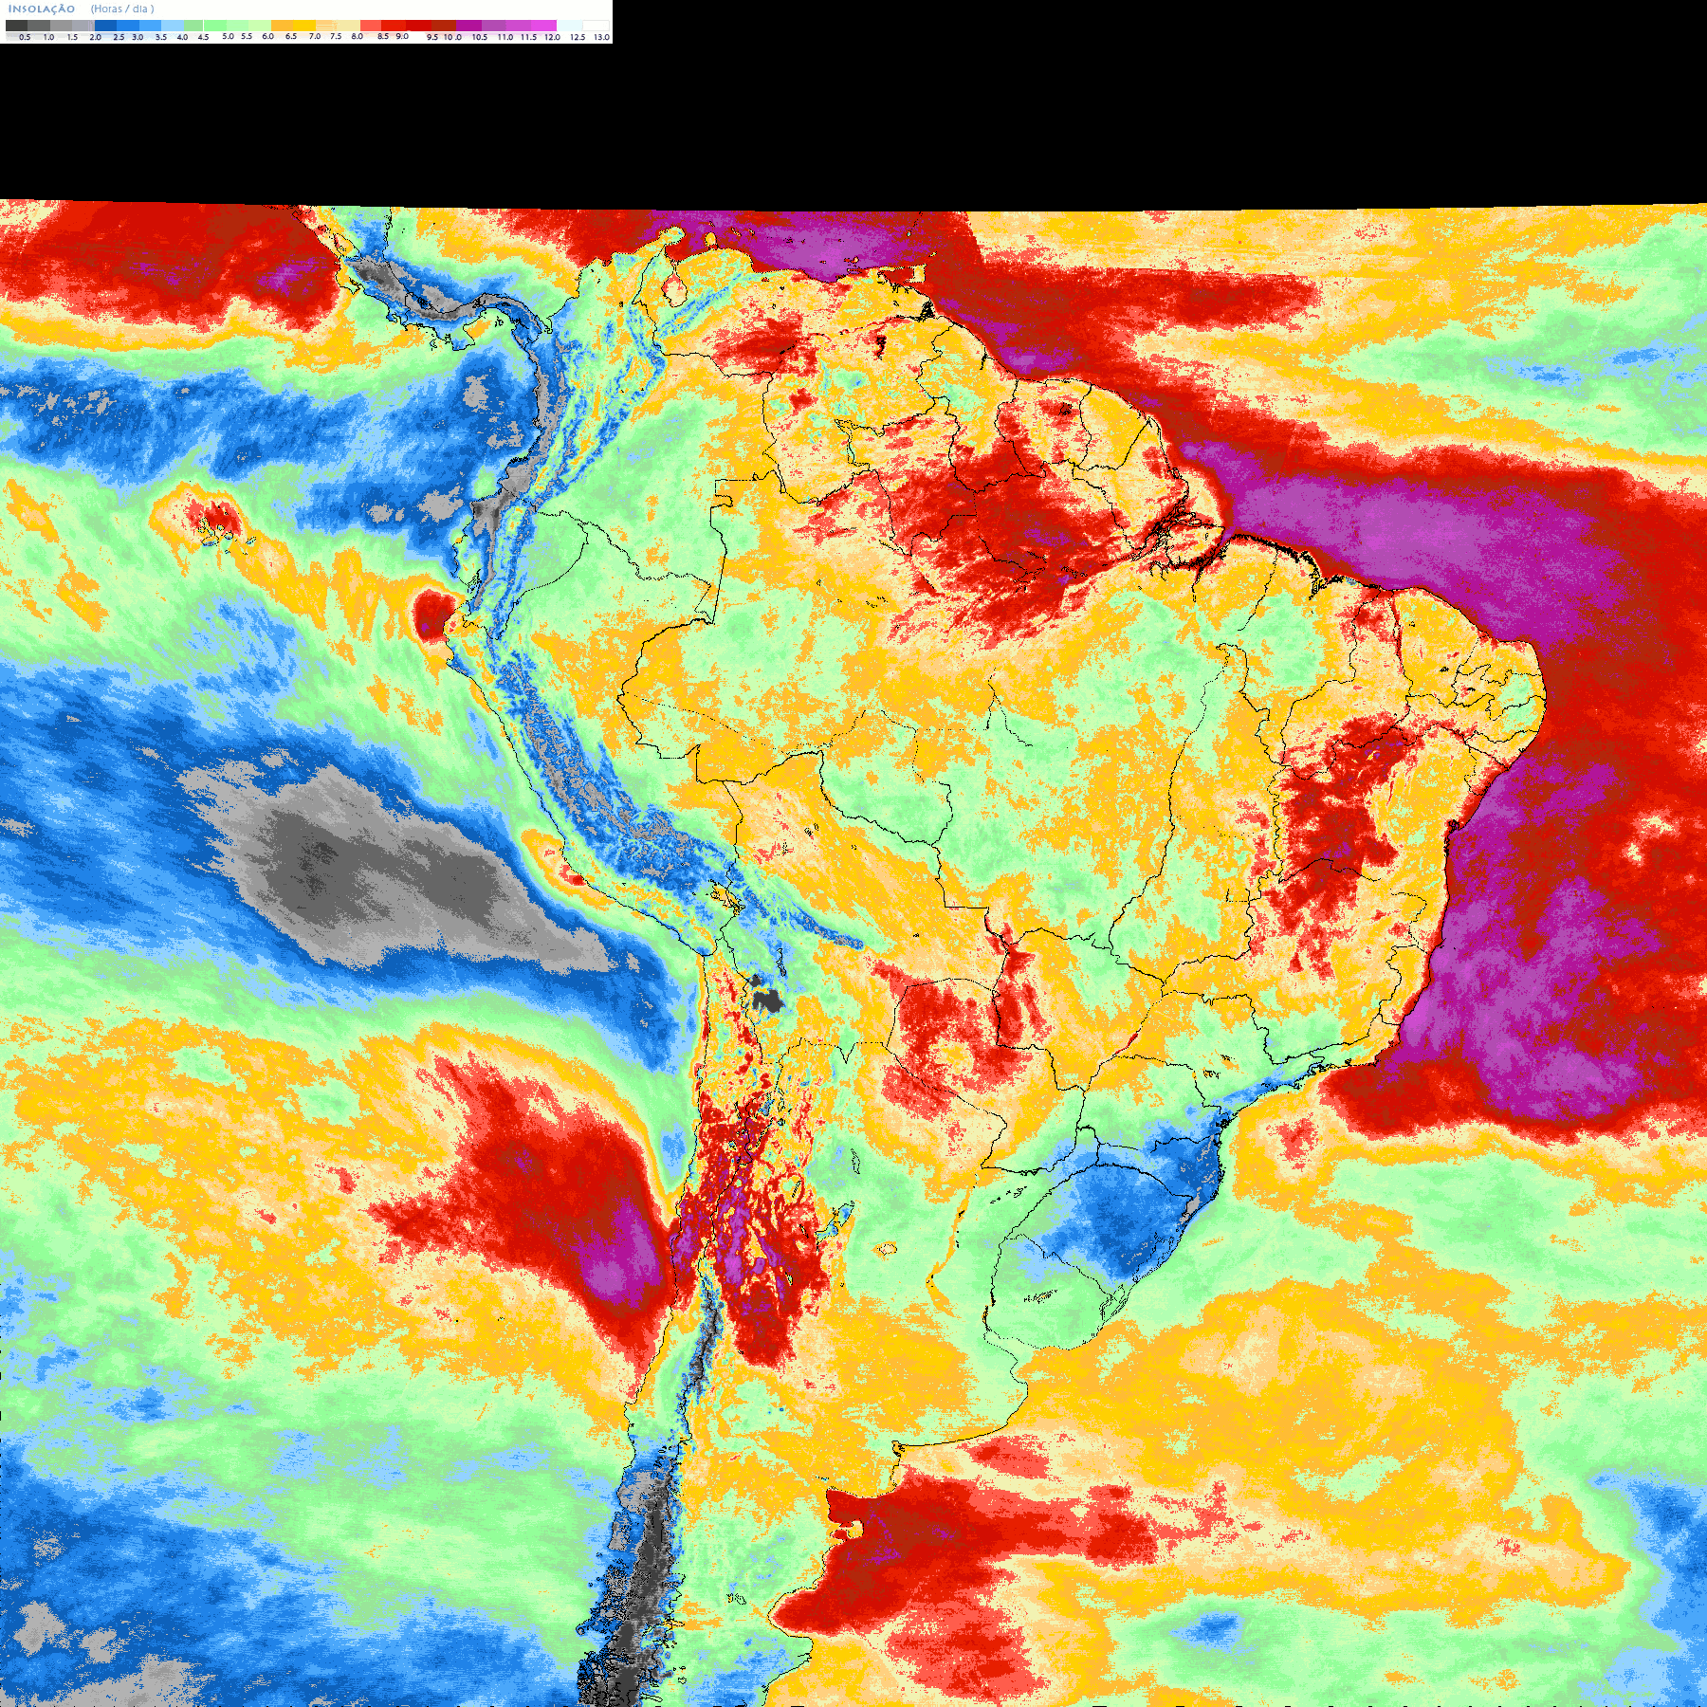Click the 11.0 legend value
This screenshot has height=1707, width=1707.
coord(505,37)
